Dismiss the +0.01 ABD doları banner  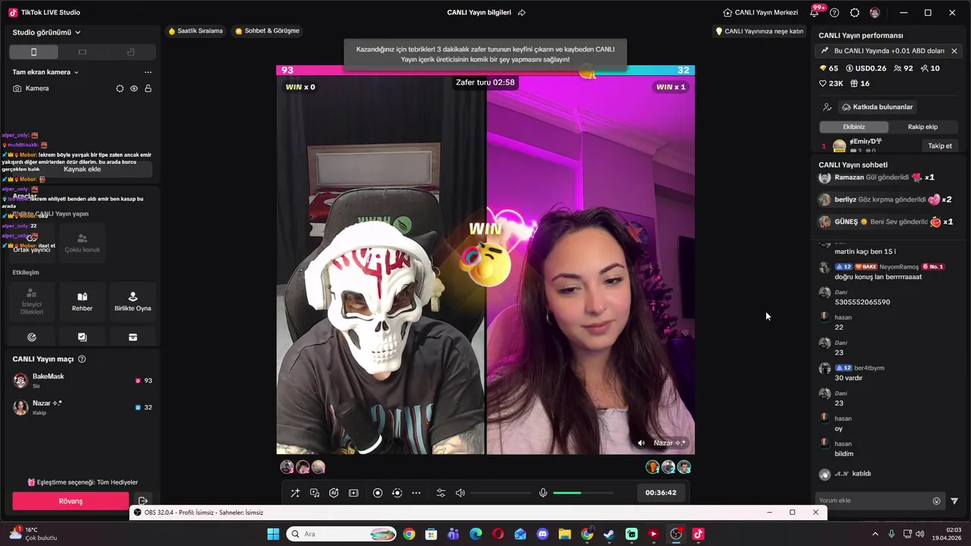[954, 51]
